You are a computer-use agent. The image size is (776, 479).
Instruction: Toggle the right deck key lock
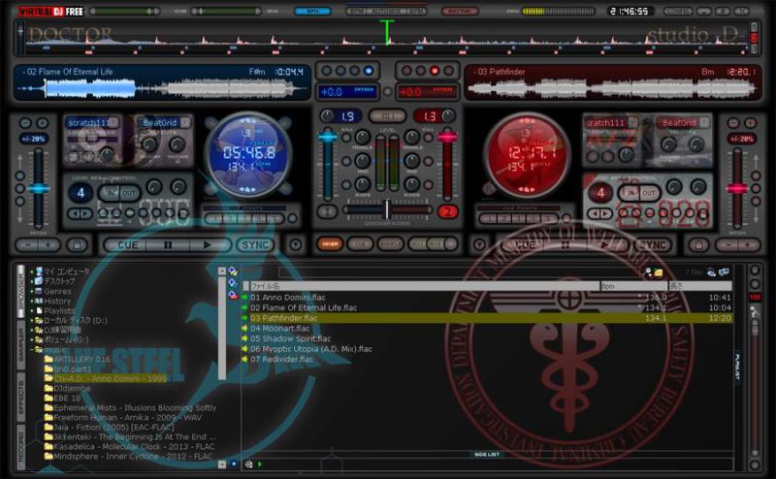[x=698, y=244]
